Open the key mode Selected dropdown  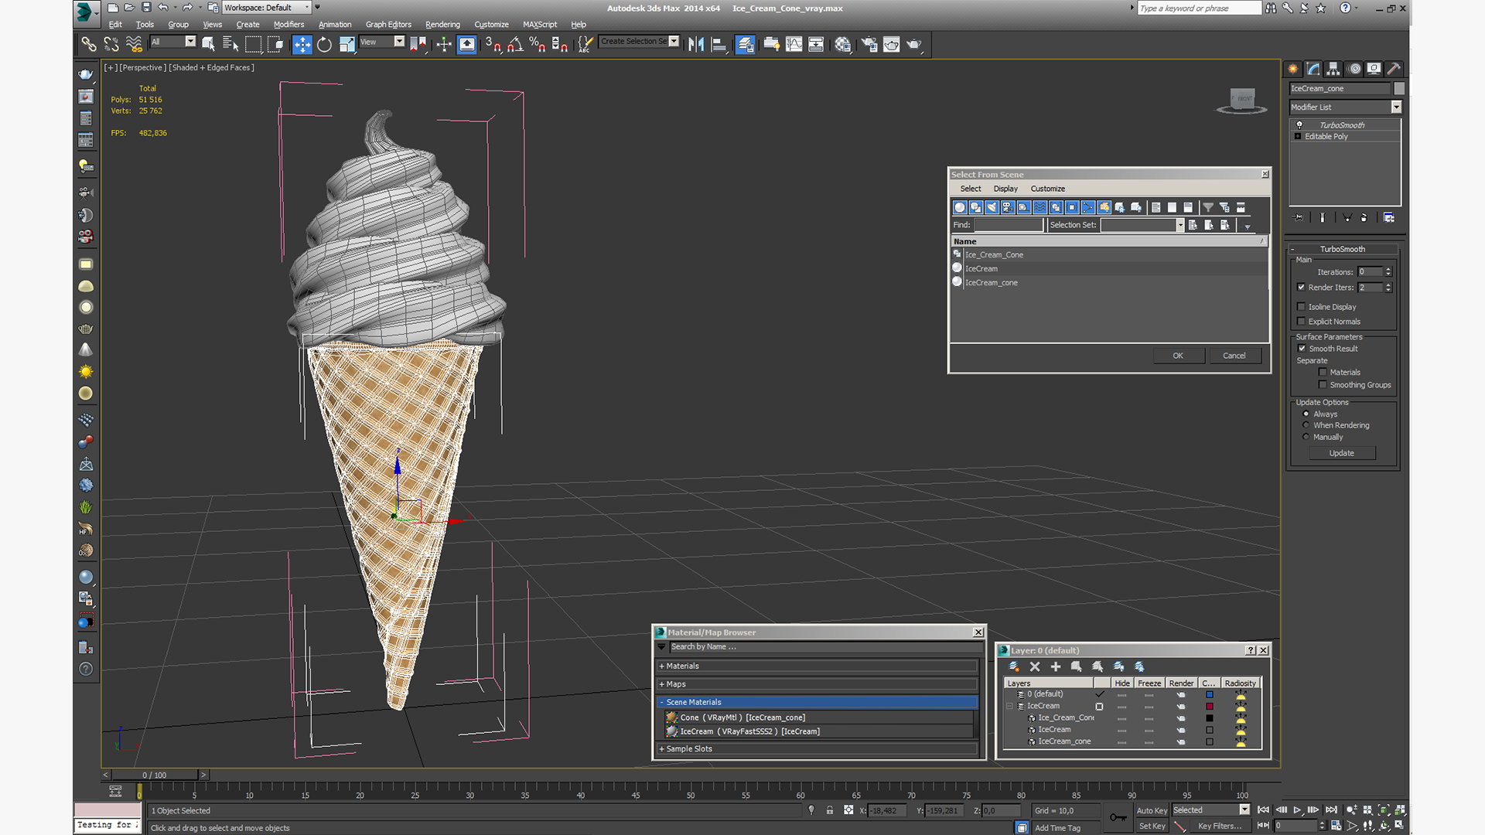[x=1244, y=810]
